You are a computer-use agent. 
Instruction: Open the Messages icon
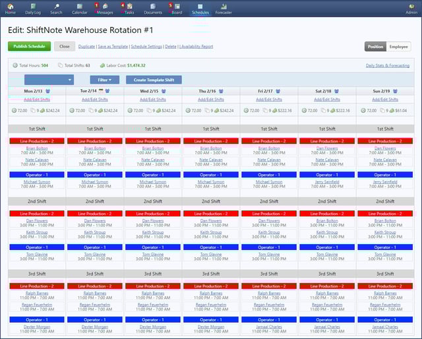click(x=105, y=7)
